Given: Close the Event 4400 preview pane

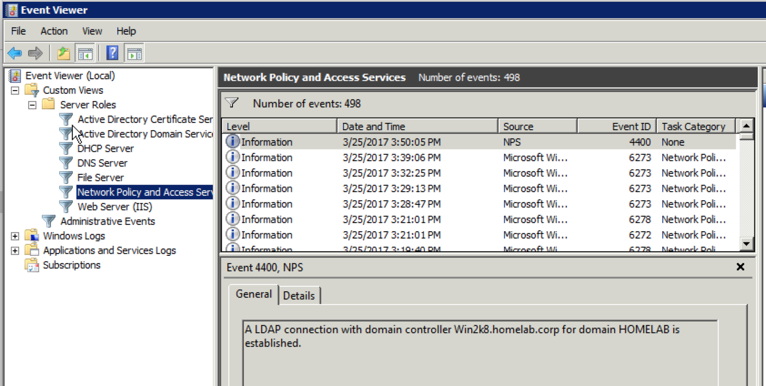Looking at the screenshot, I should pos(741,267).
